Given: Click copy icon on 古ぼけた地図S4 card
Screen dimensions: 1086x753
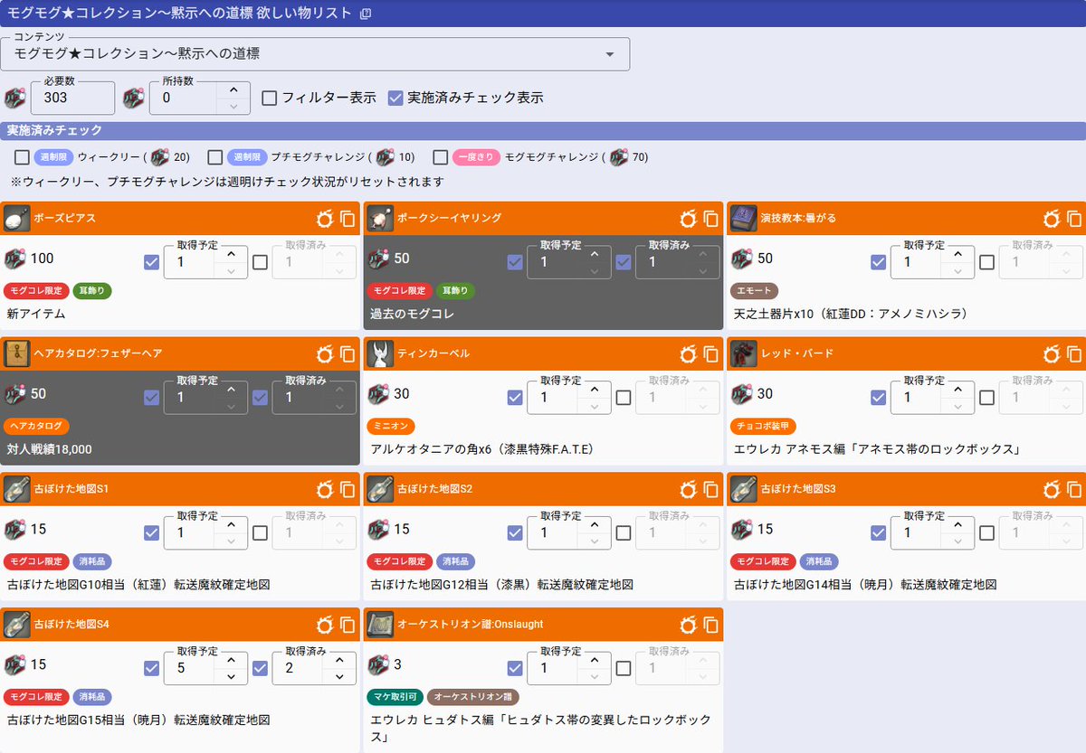Looking at the screenshot, I should [348, 625].
